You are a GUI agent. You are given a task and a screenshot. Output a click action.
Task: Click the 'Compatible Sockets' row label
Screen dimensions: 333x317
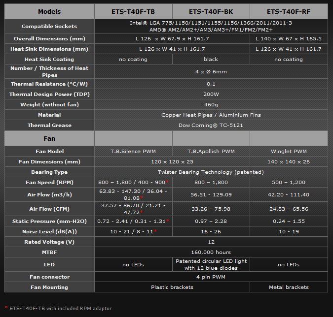pyautogui.click(x=49, y=26)
